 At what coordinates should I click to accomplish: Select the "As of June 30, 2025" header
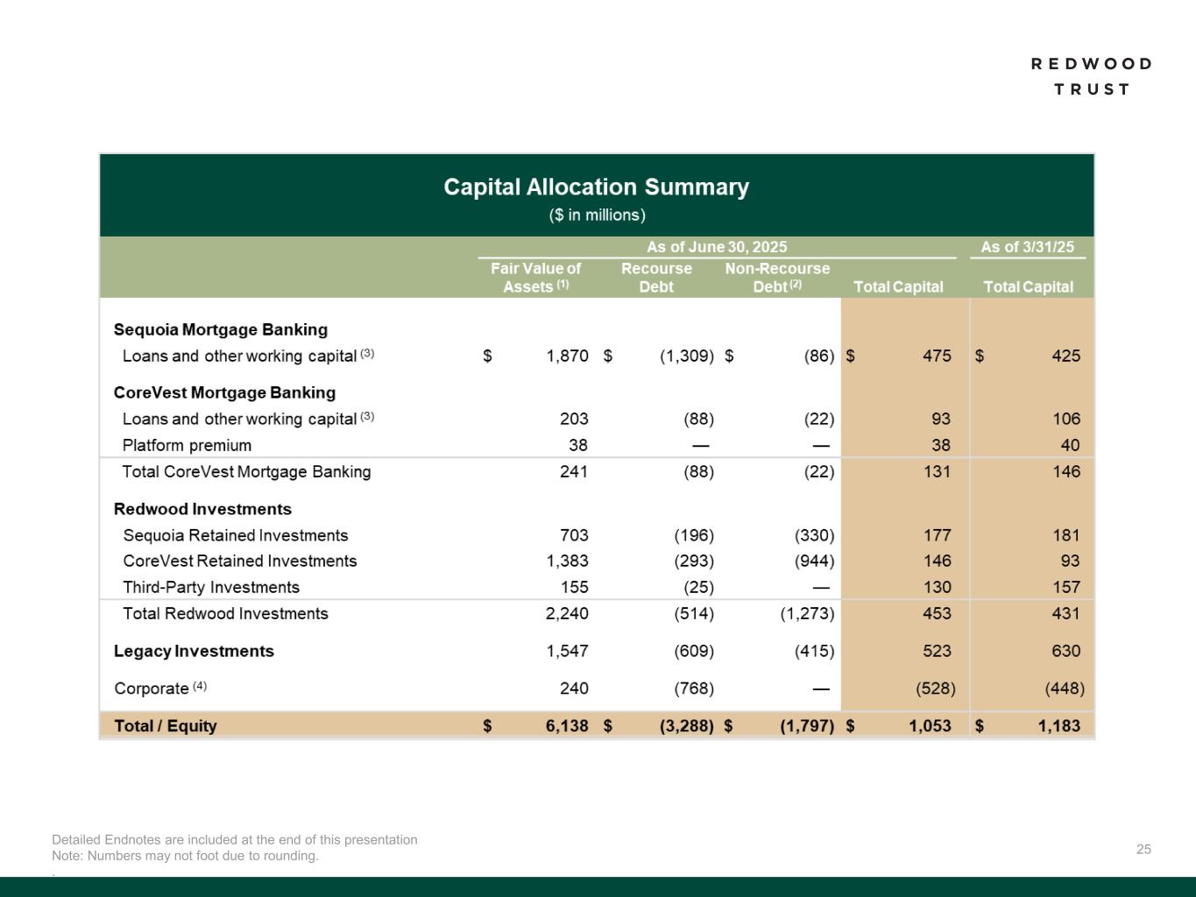point(716,247)
